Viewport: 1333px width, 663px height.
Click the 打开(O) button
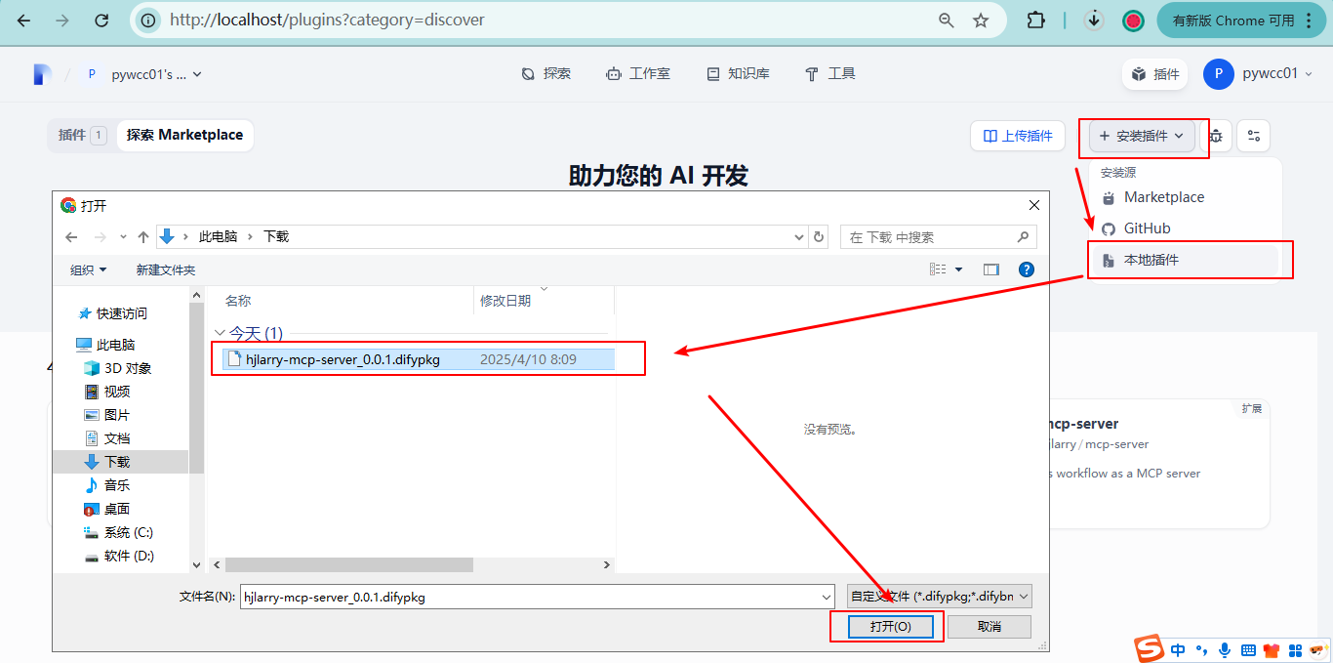pos(890,627)
